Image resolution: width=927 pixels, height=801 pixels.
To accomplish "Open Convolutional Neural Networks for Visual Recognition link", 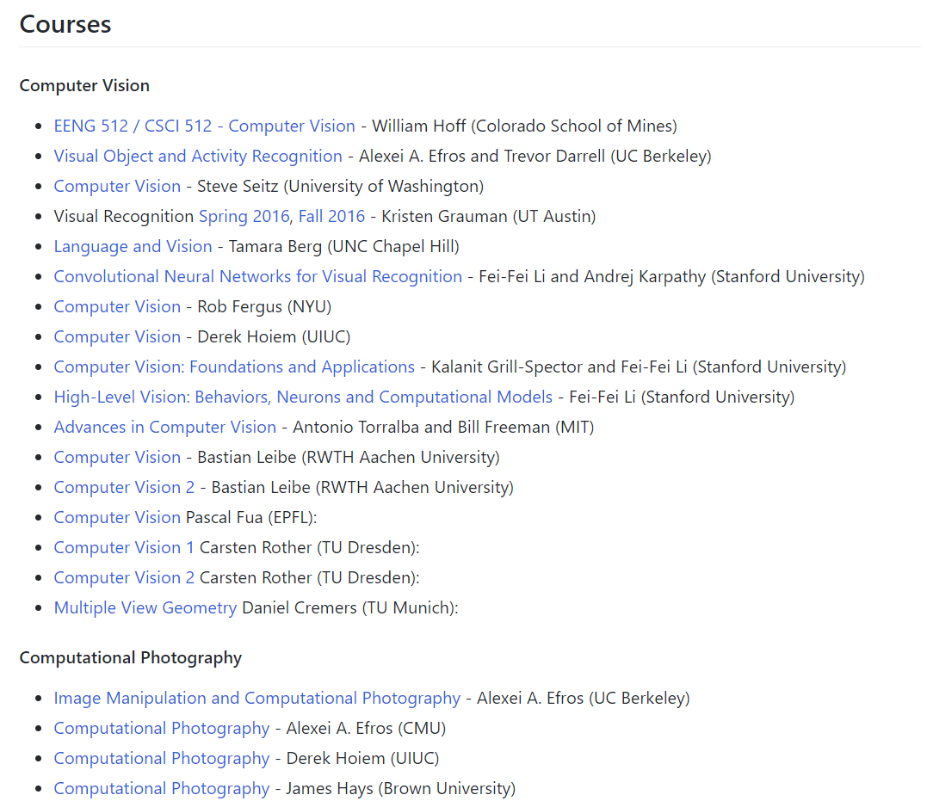I will 257,277.
